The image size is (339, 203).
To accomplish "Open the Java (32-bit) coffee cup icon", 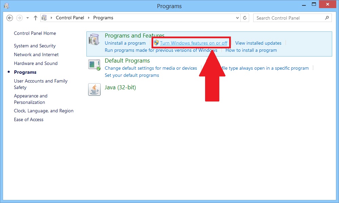I will point(94,89).
